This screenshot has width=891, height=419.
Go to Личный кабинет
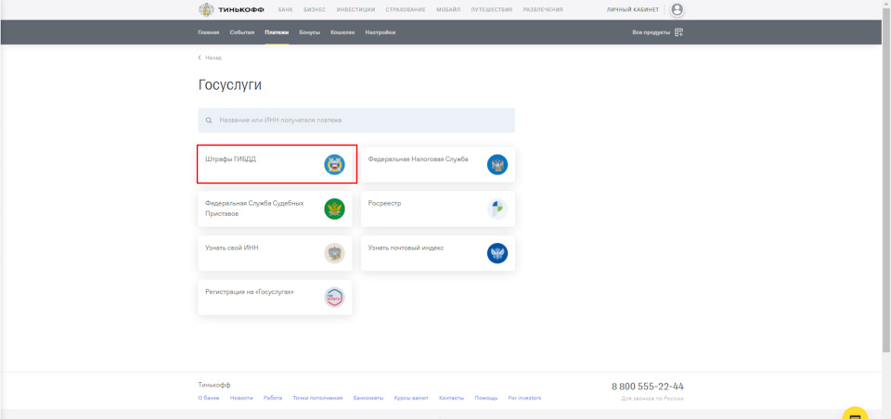click(633, 9)
